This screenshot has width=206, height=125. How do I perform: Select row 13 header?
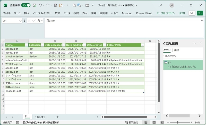pos(3,91)
